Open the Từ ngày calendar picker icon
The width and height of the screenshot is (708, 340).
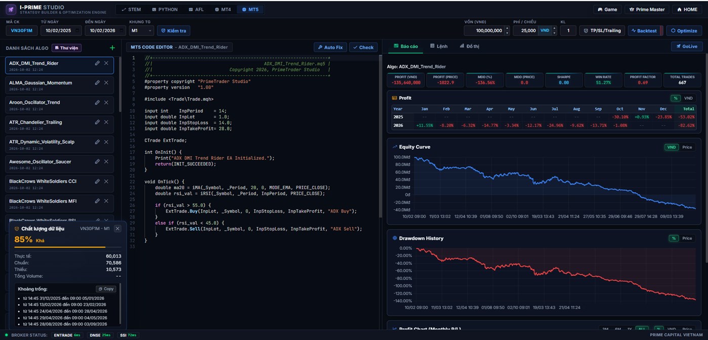coord(77,30)
